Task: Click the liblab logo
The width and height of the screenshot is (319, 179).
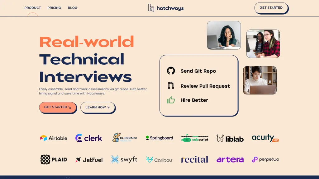Action: (230, 139)
